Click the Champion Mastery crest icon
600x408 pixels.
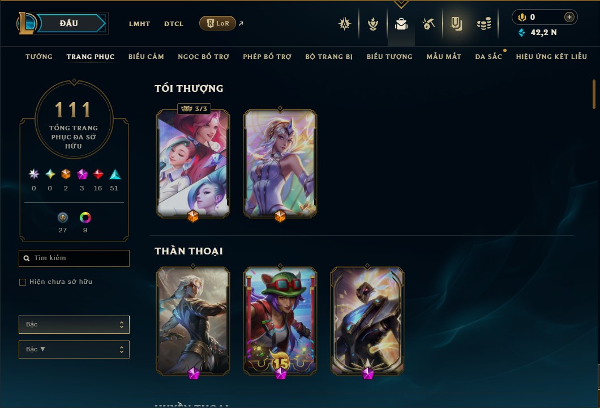pyautogui.click(x=345, y=24)
